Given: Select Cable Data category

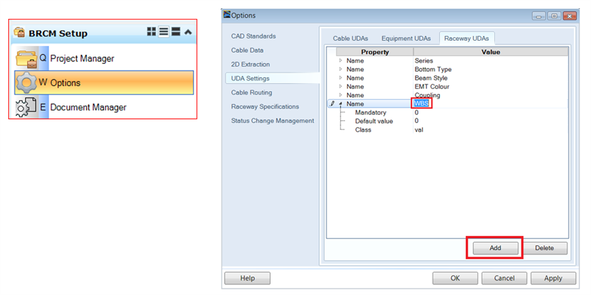Looking at the screenshot, I should 247,50.
